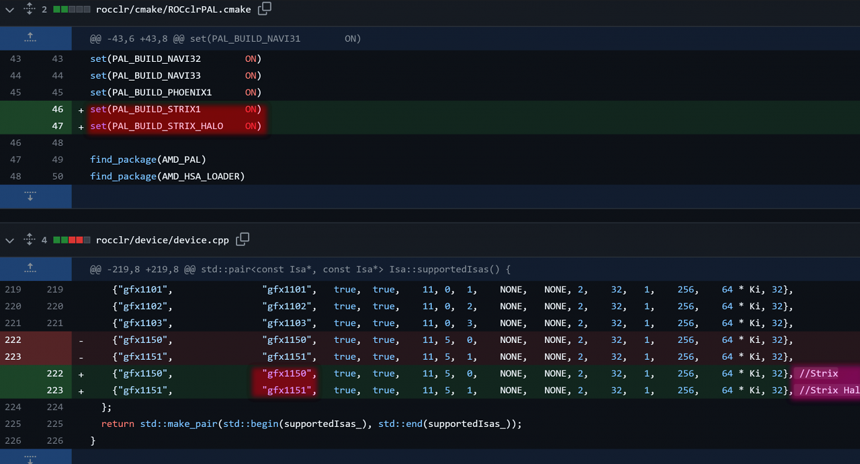Viewport: 860px width, 464px height.
Task: Click the set(PAL_BUILD_NAVI32 line
Action: [176, 59]
